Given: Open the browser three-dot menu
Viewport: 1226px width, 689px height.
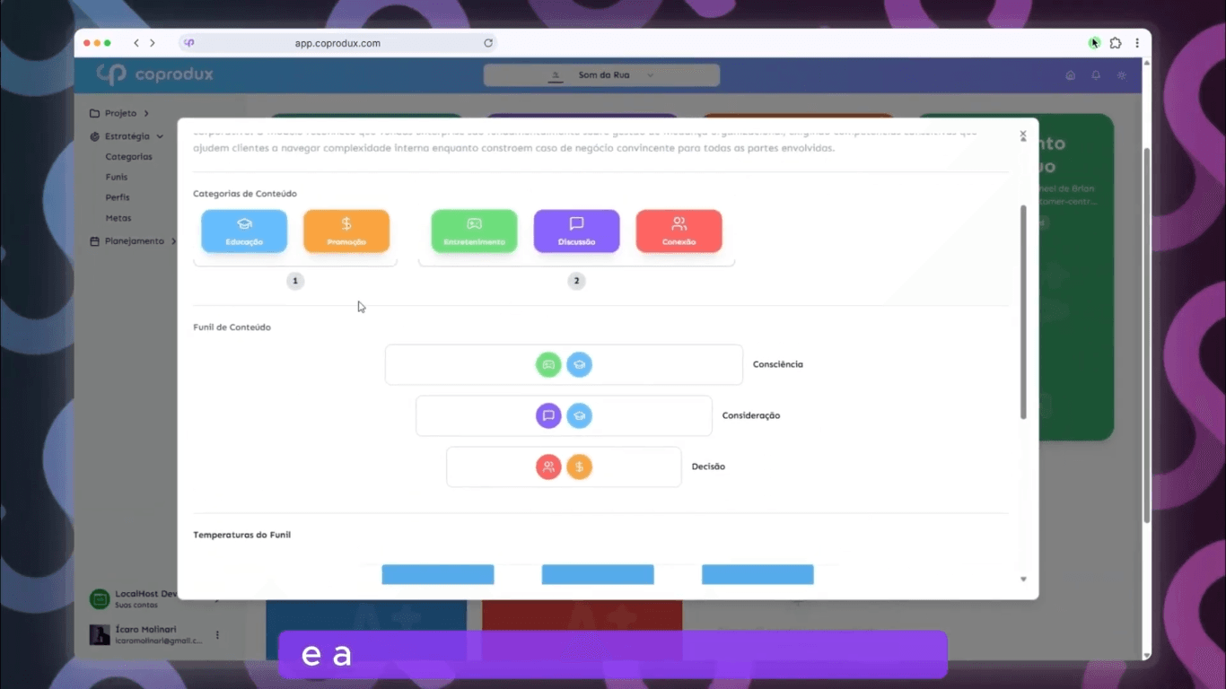Looking at the screenshot, I should (1137, 43).
